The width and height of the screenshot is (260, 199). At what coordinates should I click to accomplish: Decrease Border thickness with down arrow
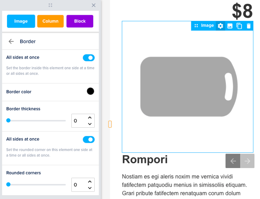(x=90, y=124)
